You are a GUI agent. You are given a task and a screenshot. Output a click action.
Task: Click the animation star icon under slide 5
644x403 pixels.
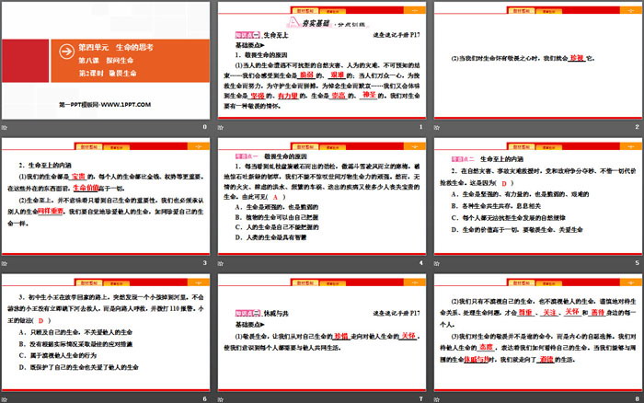tap(440, 262)
